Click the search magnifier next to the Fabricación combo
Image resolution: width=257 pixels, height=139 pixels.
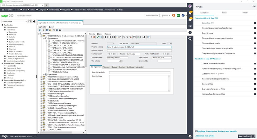[30, 21]
